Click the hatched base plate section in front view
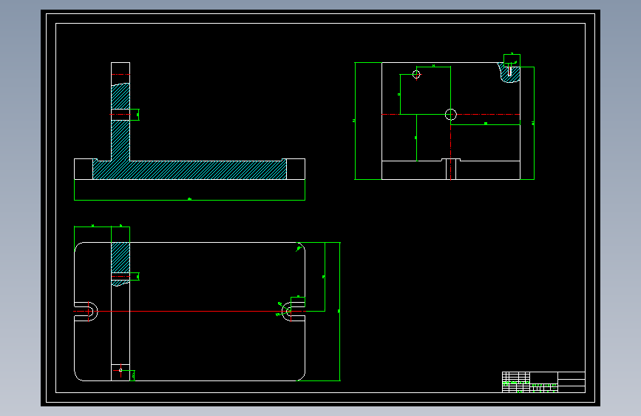641x416 pixels. 189,170
